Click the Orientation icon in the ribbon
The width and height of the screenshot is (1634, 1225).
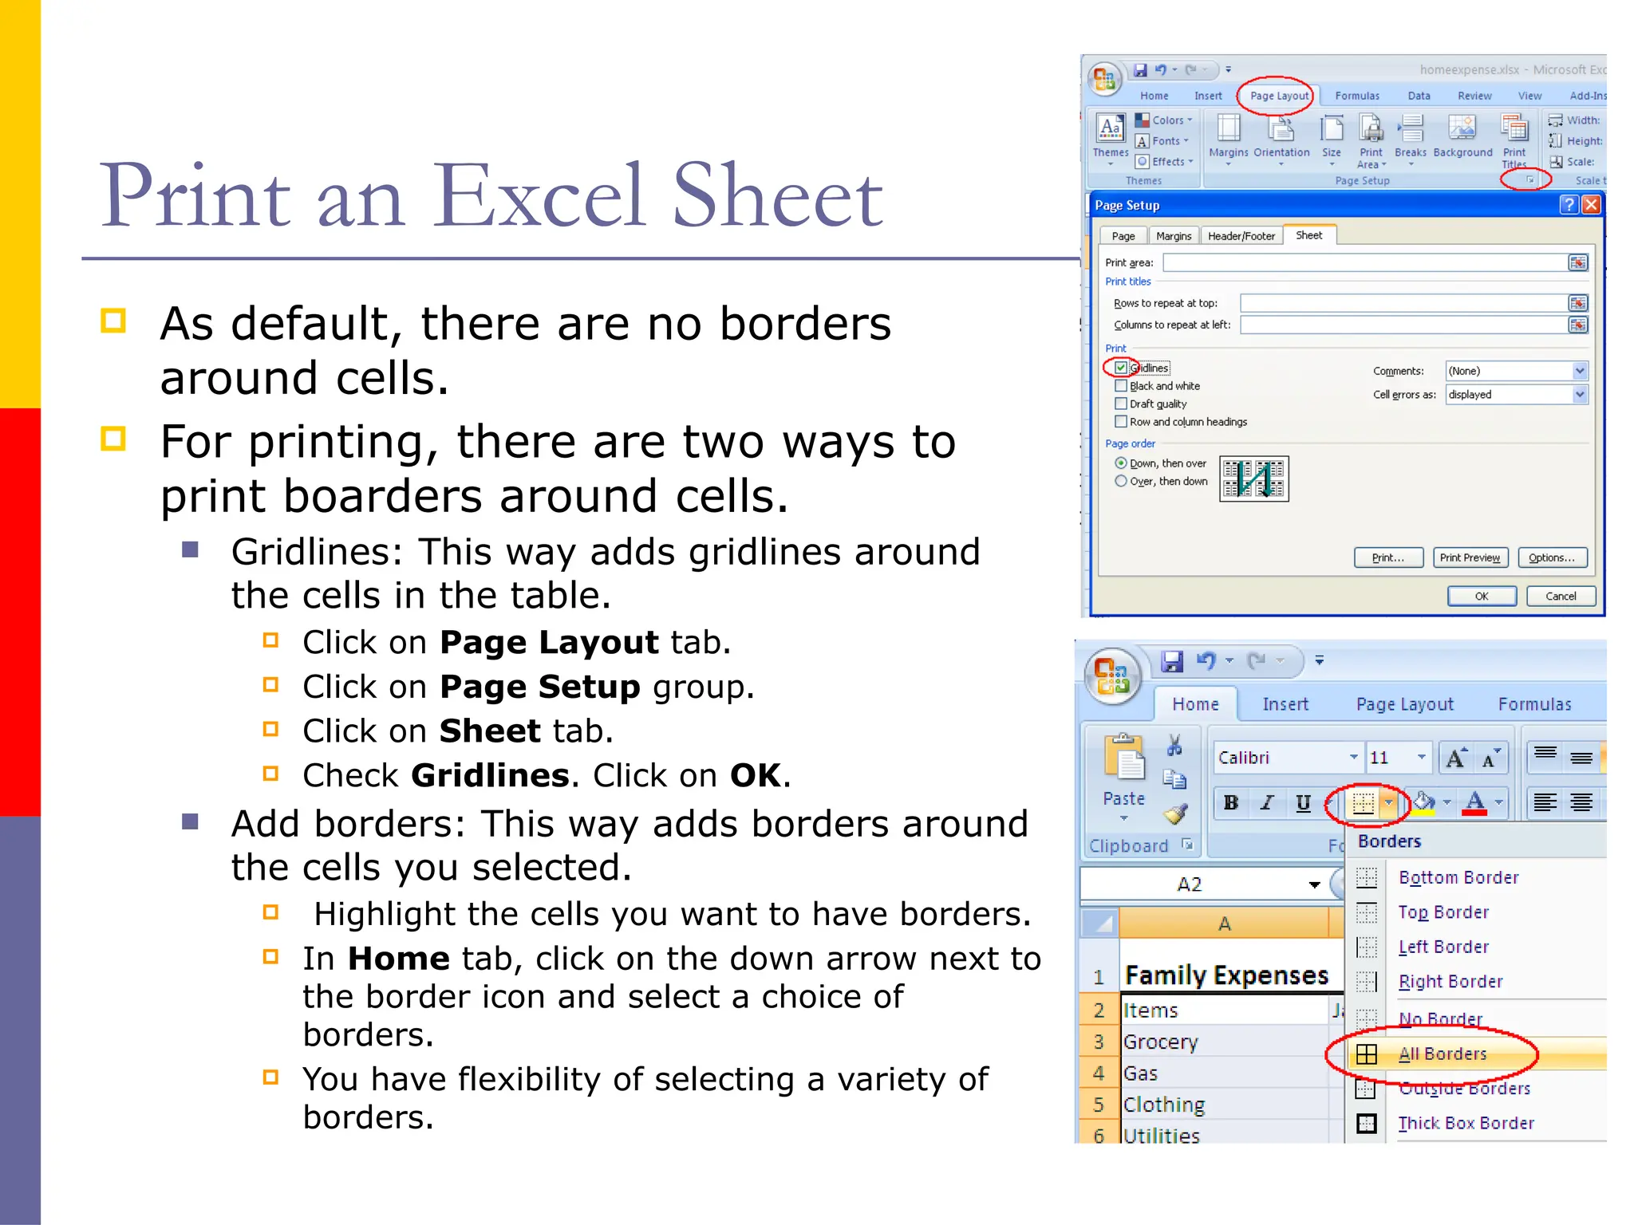1281,129
